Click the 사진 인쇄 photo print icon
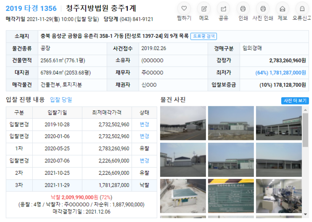 [263, 8]
